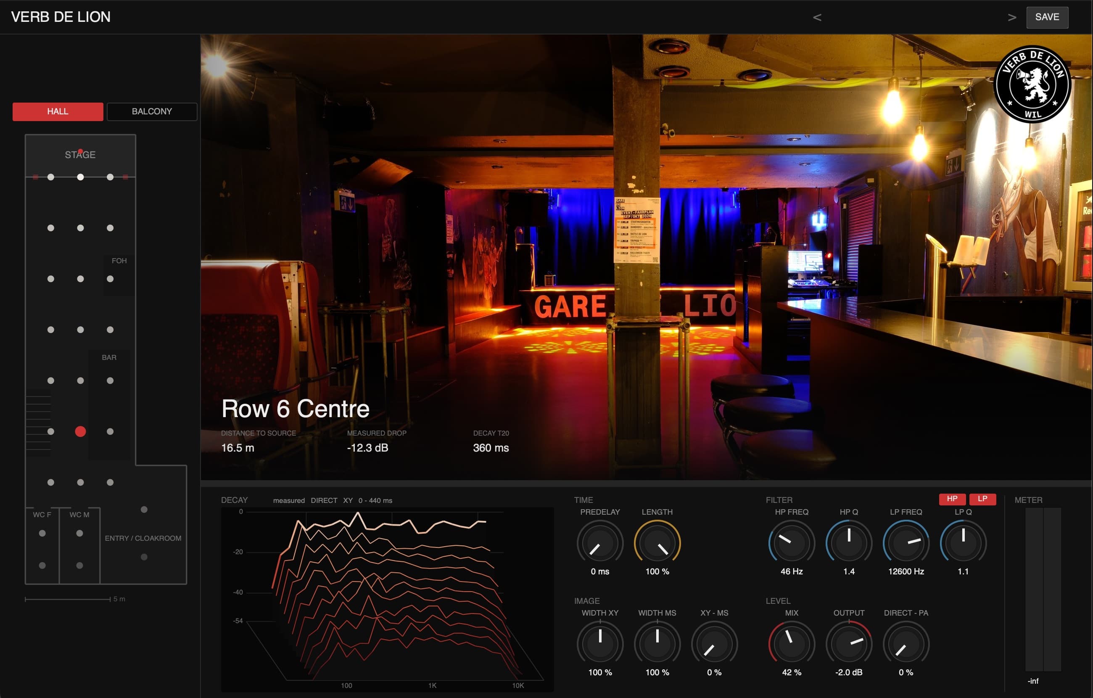Toggle the XY option above the decay graph
The height and width of the screenshot is (698, 1093).
(348, 500)
